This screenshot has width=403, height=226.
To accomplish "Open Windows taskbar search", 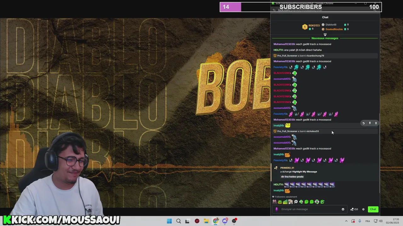I will pyautogui.click(x=179, y=221).
